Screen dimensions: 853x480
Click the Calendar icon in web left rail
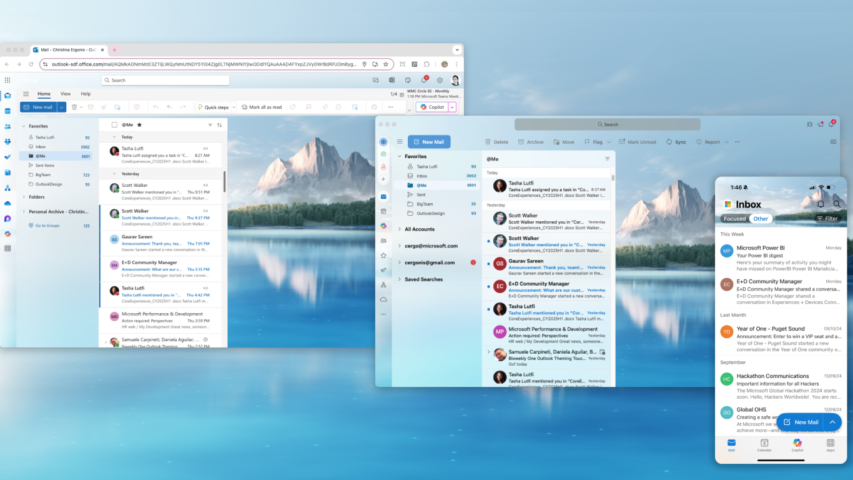pyautogui.click(x=7, y=111)
